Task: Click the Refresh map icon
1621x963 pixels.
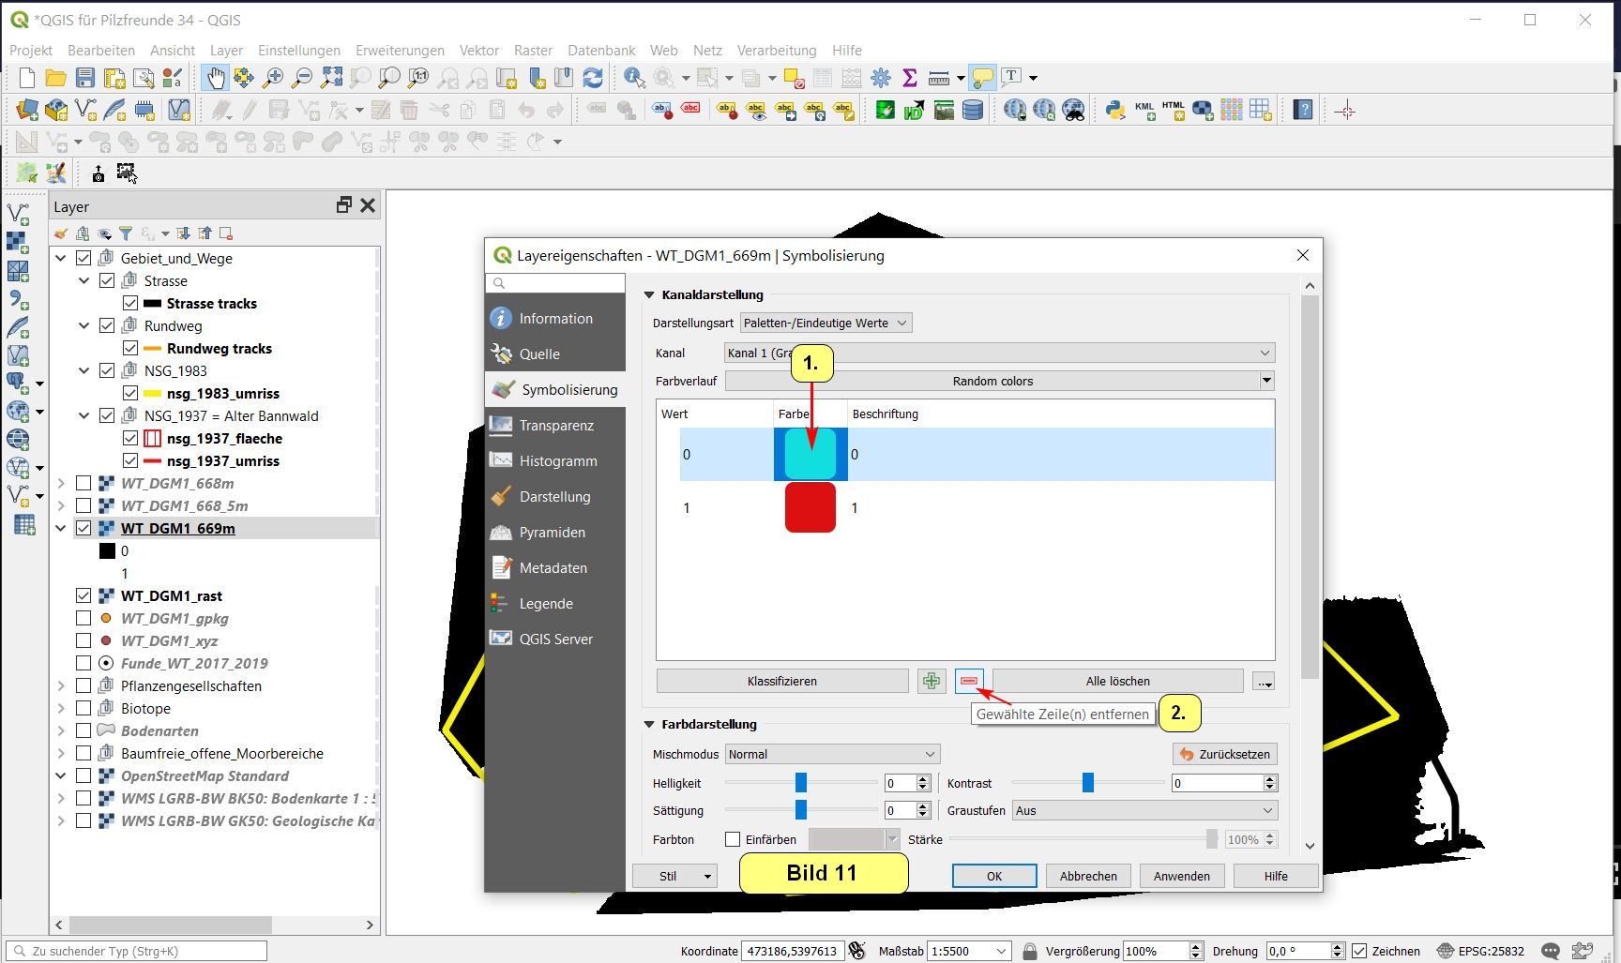Action: point(593,78)
